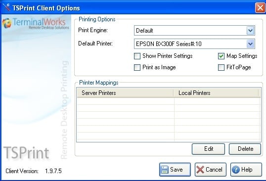266x181 pixels.
Task: Click the Edit button
Action: coord(208,149)
